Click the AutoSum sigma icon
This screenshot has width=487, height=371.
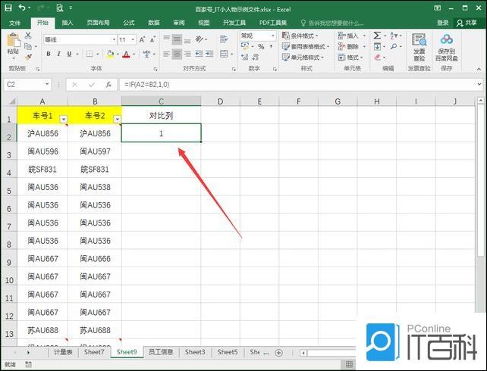click(377, 36)
